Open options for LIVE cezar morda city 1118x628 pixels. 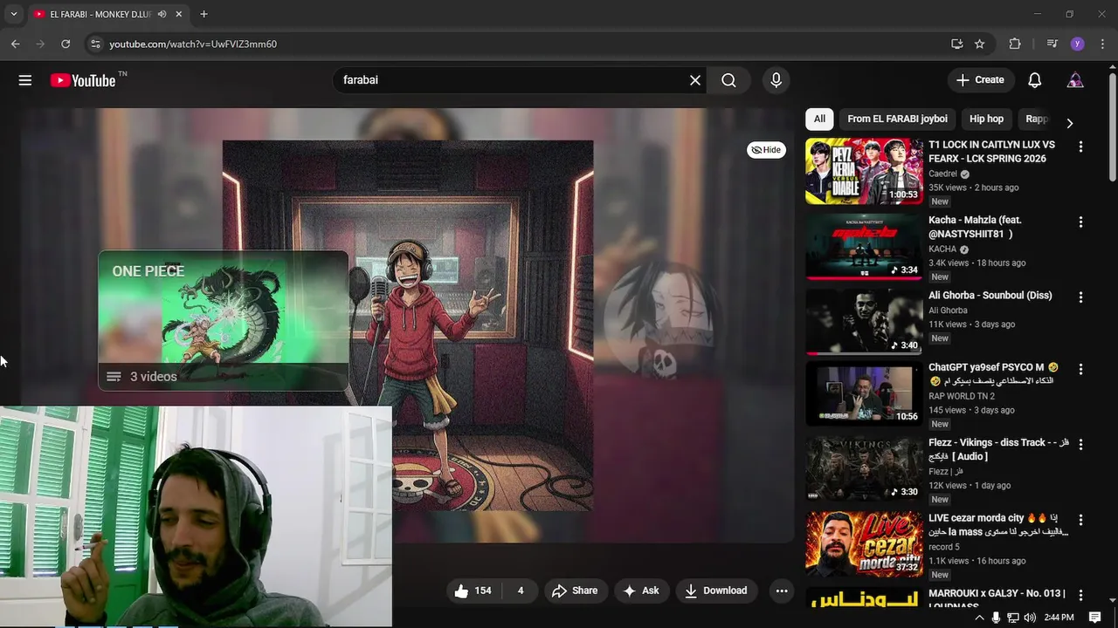pyautogui.click(x=1080, y=520)
